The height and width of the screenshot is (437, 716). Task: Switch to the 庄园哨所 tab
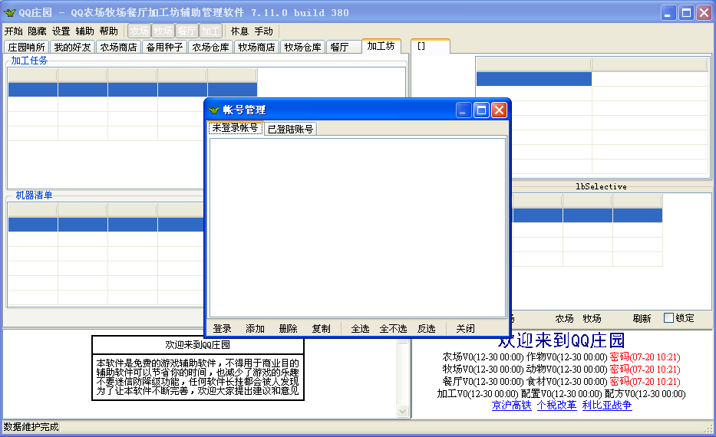27,47
